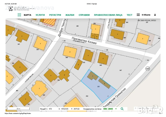Open the ЖАЛБИ menu item
Viewport: 166px width, 117px height.
(70, 15)
